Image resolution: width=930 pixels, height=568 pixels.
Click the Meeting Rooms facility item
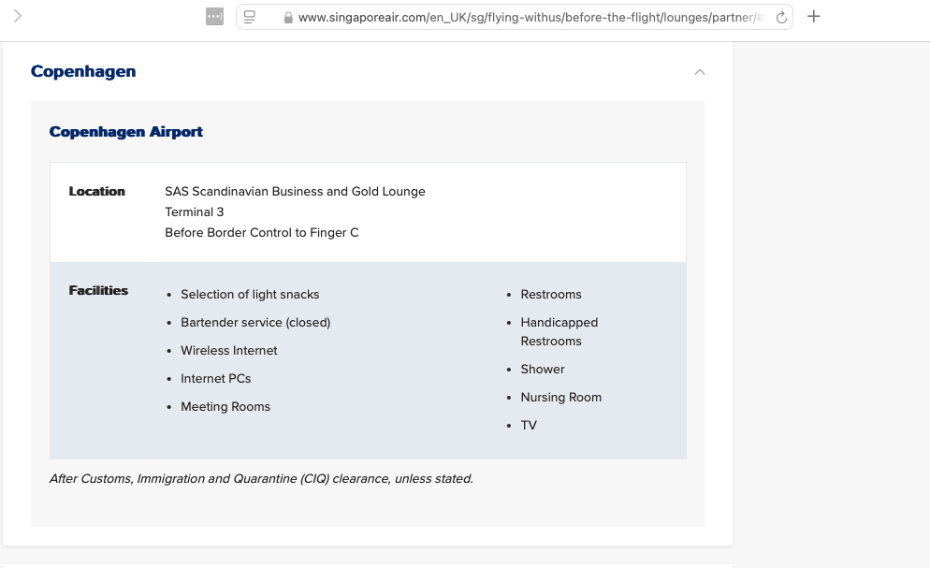(x=225, y=407)
